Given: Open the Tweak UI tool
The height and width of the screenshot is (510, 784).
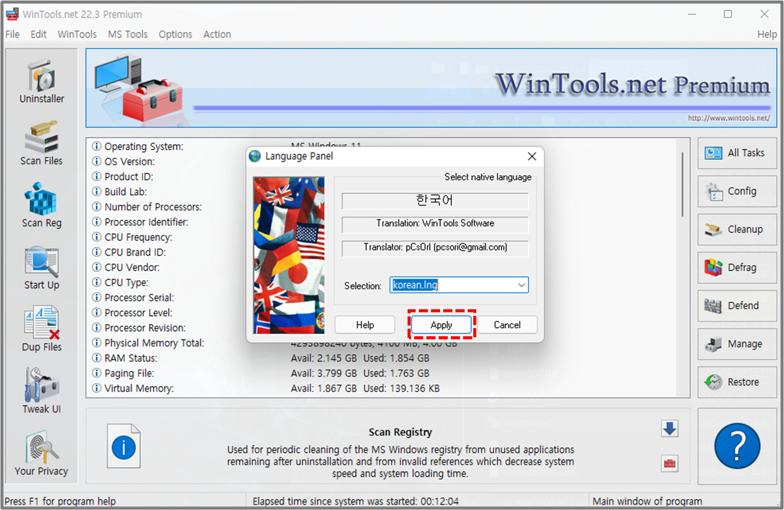Looking at the screenshot, I should 42,391.
